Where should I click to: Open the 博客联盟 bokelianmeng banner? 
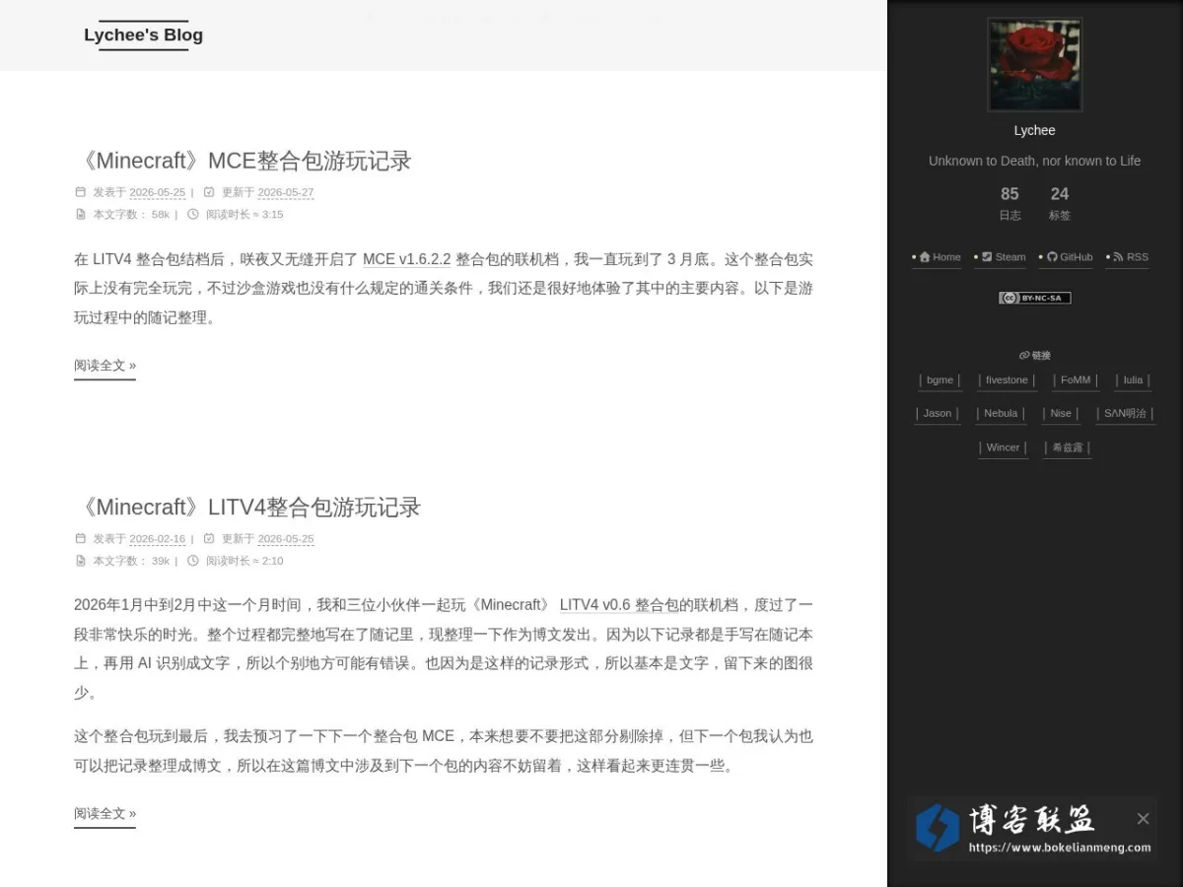(x=1032, y=829)
